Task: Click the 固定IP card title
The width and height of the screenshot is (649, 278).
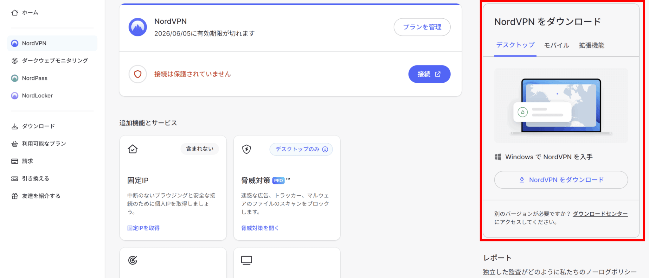Action: 138,180
